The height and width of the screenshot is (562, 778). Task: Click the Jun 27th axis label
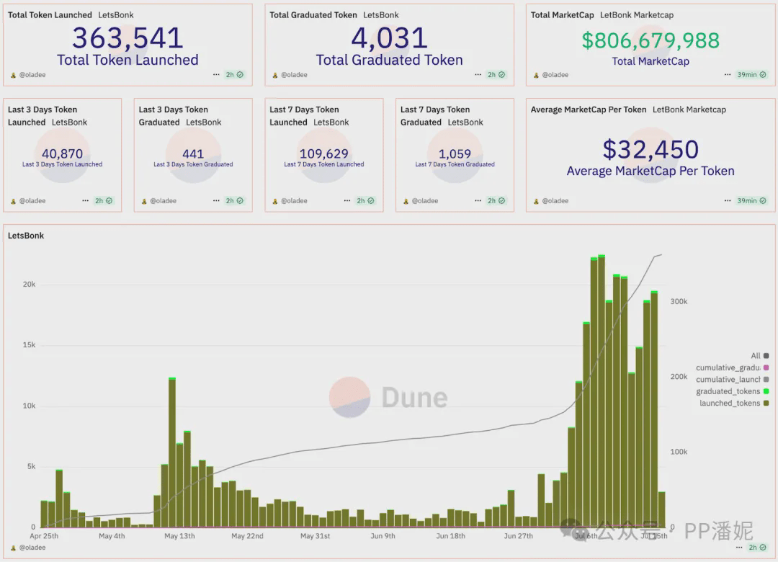[519, 535]
